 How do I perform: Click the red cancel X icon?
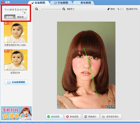pos(67,117)
